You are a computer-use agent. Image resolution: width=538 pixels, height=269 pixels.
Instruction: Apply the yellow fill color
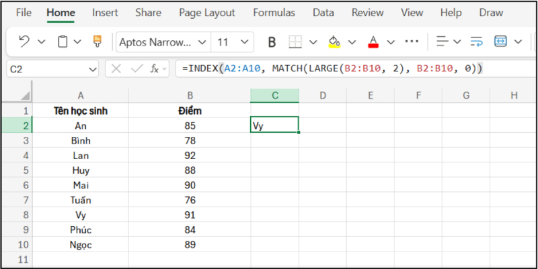click(334, 42)
